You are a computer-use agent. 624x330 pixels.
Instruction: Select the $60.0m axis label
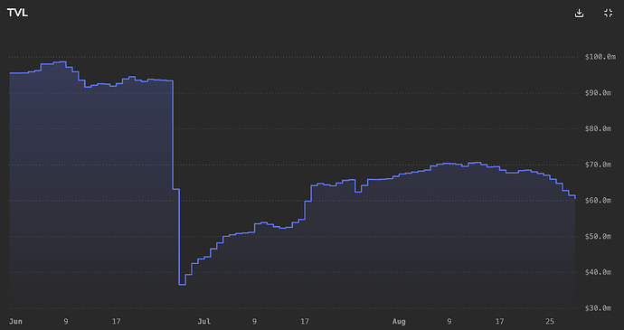(x=598, y=200)
